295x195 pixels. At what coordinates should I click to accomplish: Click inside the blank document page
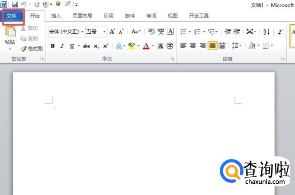click(x=144, y=133)
